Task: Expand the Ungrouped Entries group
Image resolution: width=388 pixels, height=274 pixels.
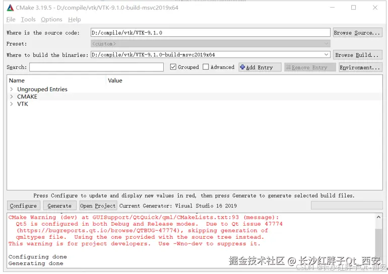Action: click(x=12, y=89)
